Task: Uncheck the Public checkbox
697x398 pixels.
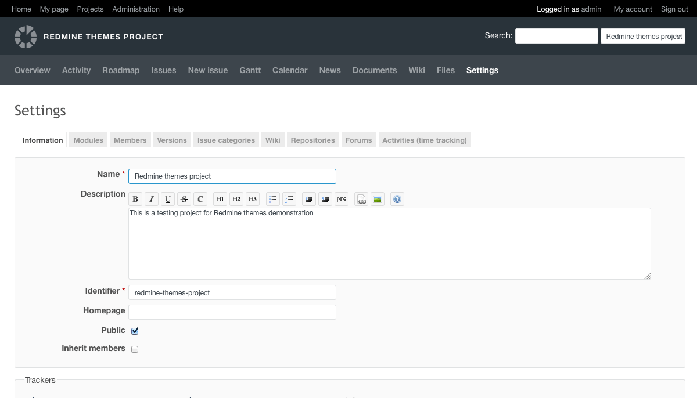Action: (135, 331)
